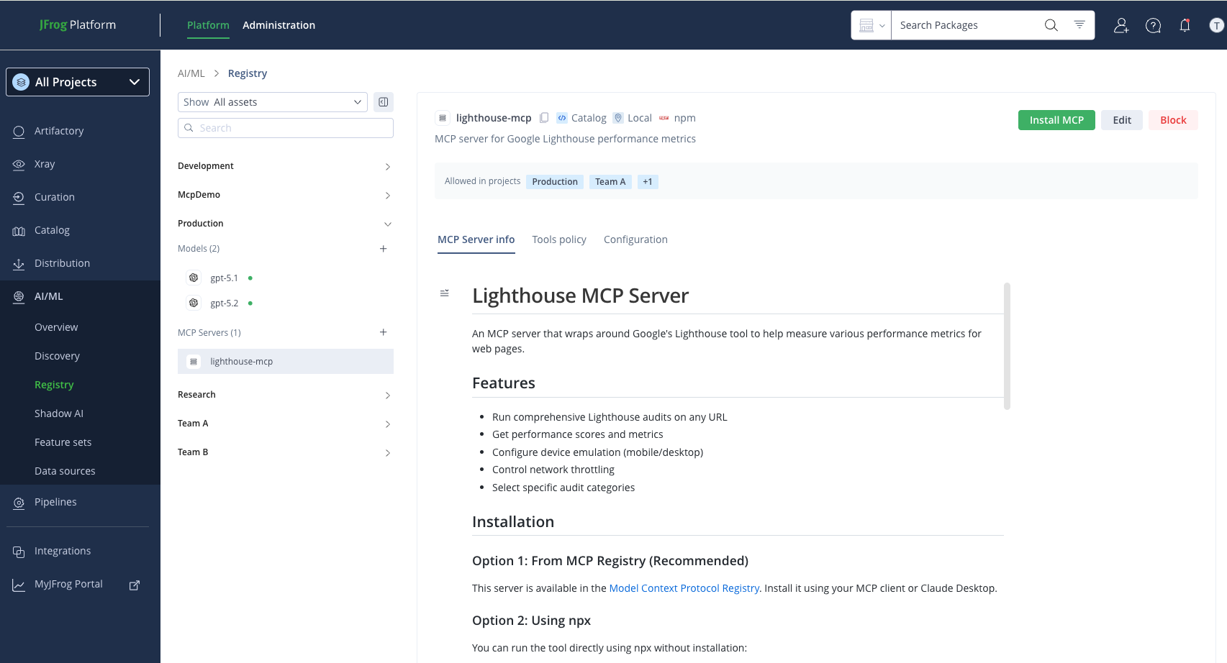Click the Local location pin icon
Image resolution: width=1227 pixels, height=663 pixels.
(x=618, y=118)
